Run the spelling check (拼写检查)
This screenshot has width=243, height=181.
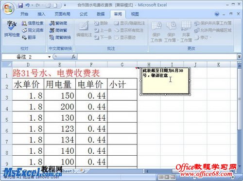[12, 29]
